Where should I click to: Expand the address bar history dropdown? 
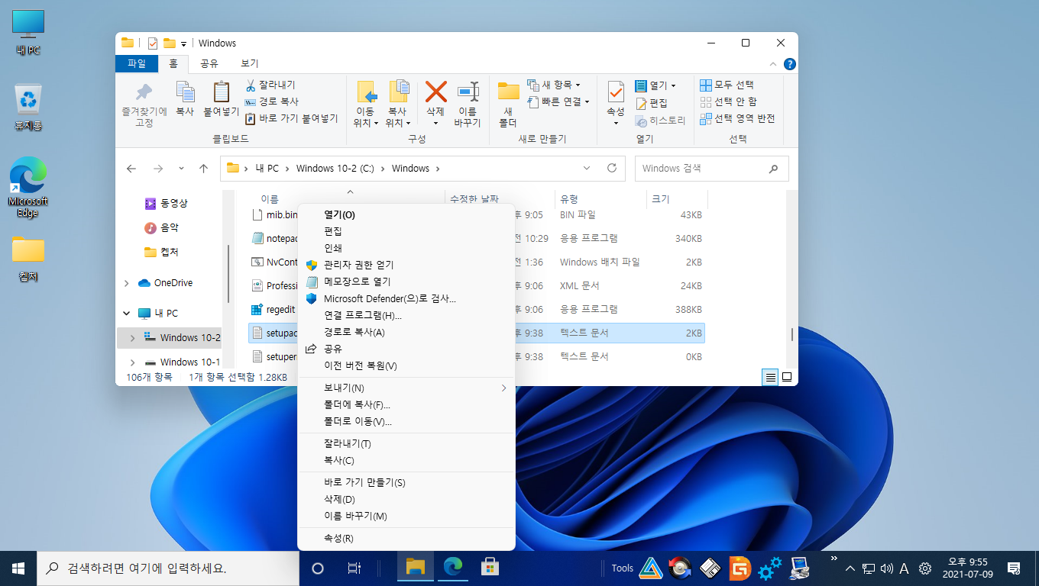[x=587, y=168]
